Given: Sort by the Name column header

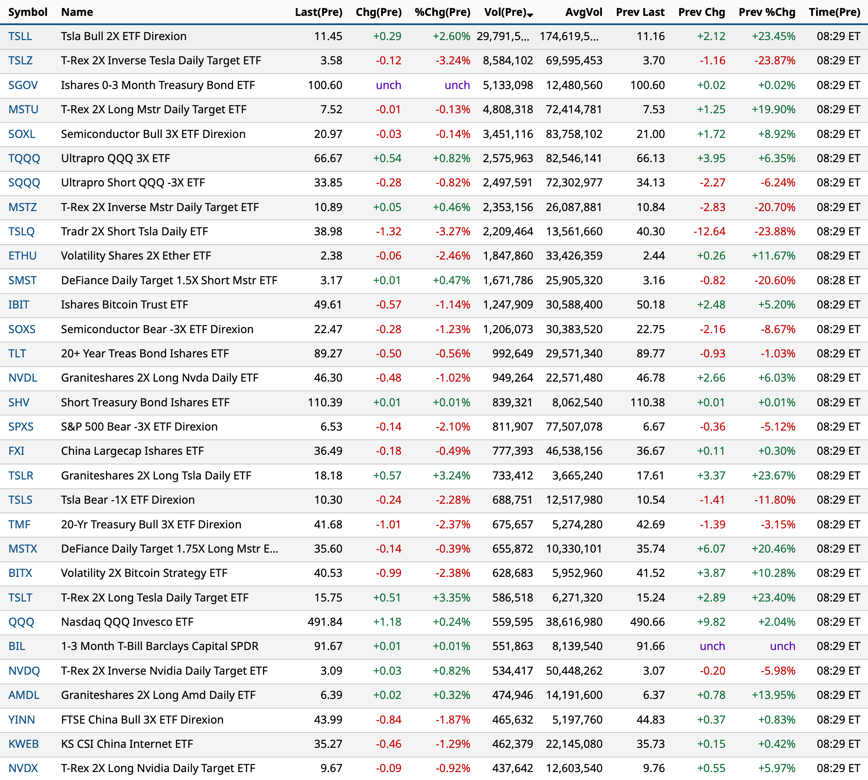Looking at the screenshot, I should 77,12.
